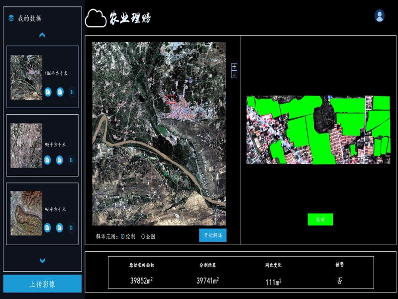The height and width of the screenshot is (299, 398).
Task: Click the zoom in plus button
Action: coord(234,67)
